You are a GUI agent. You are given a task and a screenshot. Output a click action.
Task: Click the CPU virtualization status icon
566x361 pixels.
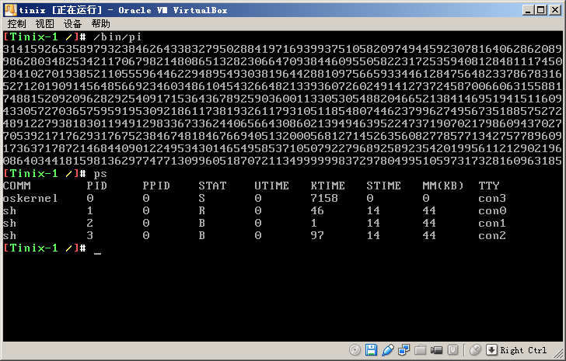[x=452, y=350]
